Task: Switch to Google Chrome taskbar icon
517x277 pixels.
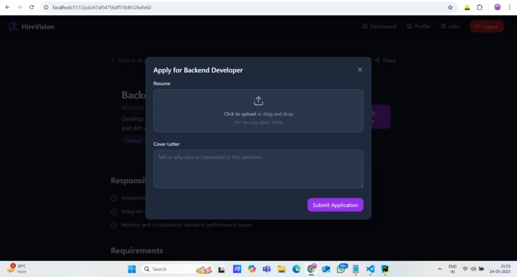Action: click(311, 269)
